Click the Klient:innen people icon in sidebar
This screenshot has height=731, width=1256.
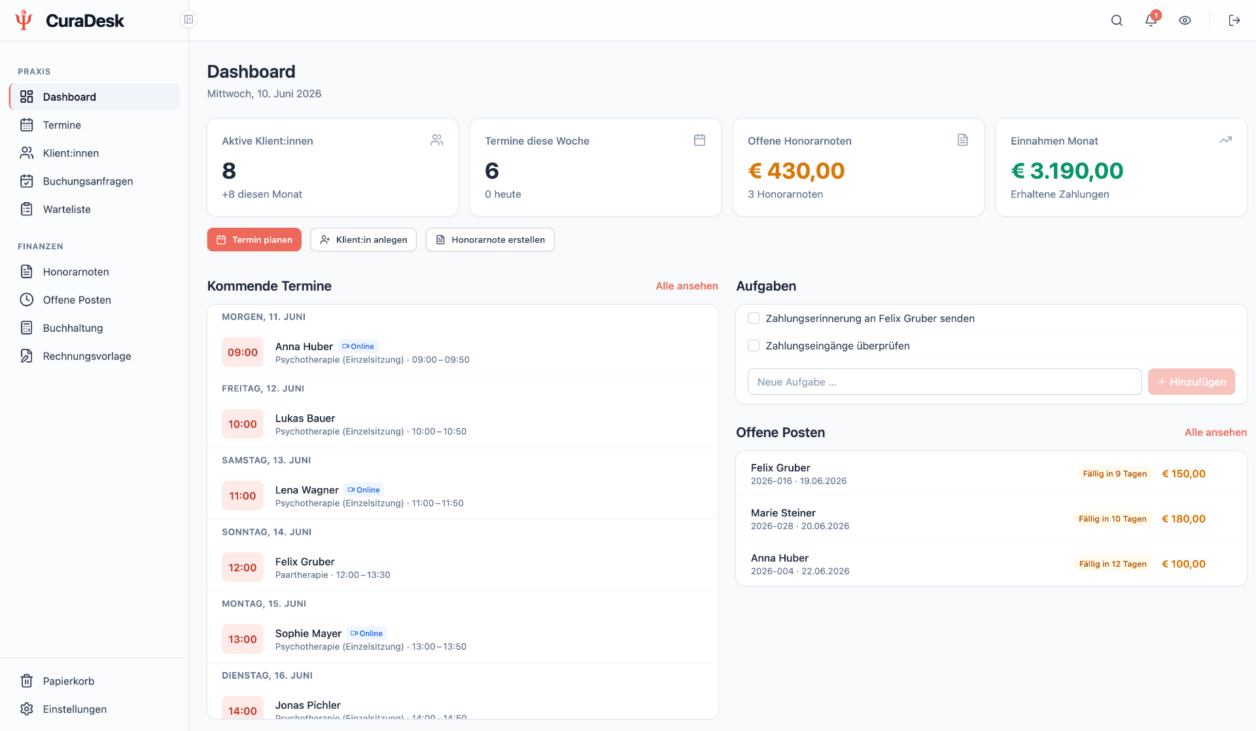click(x=27, y=153)
